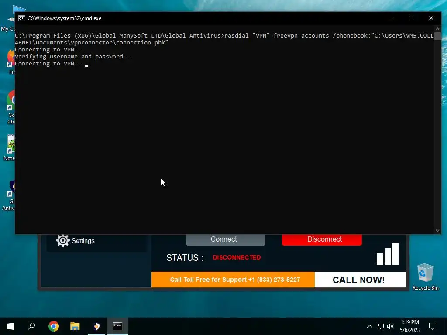Click the red DISCONNECTED status text

tap(237, 257)
